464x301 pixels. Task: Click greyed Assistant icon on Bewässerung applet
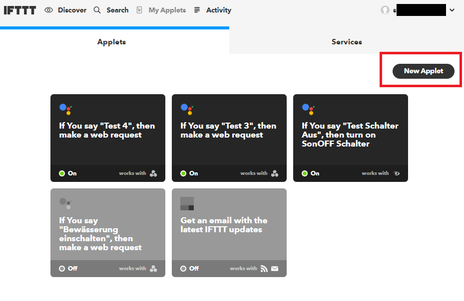click(x=65, y=203)
